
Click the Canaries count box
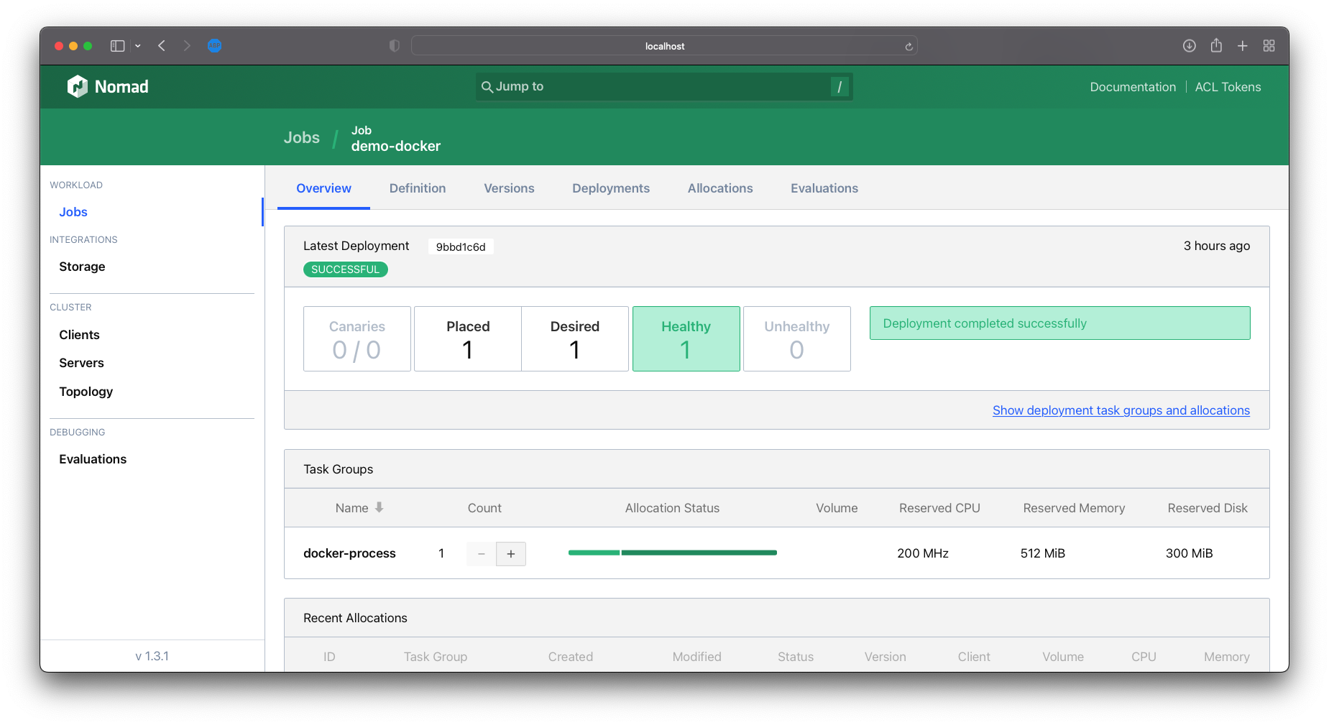pos(357,339)
